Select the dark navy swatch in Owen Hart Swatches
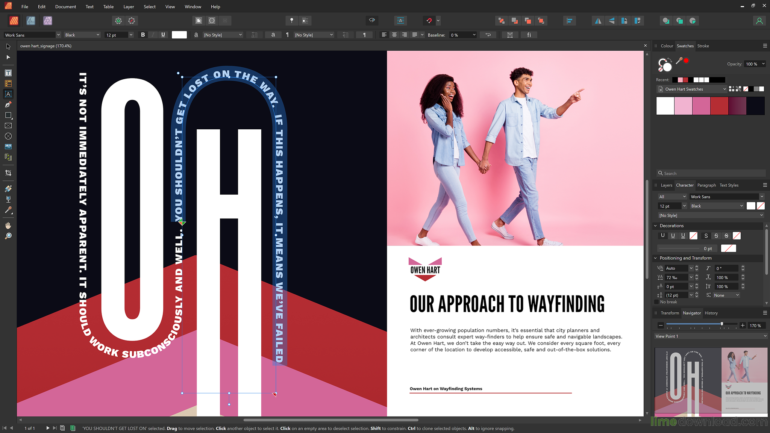The width and height of the screenshot is (770, 433). click(756, 106)
